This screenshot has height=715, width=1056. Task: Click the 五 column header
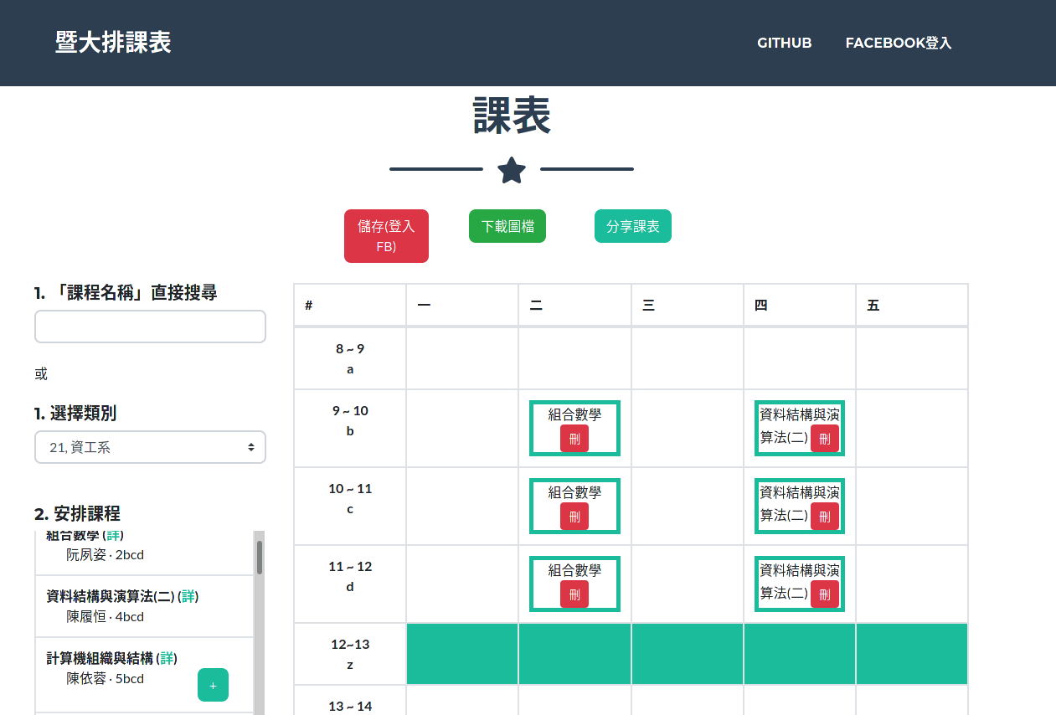[912, 306]
